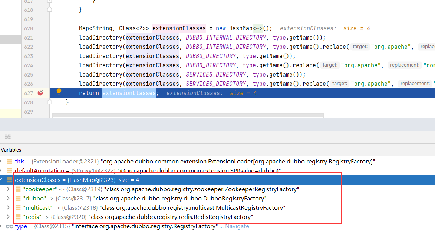Image resolution: width=435 pixels, height=230 pixels.
Task: Click the horizontal editor scrollbar
Action: (x=188, y=115)
